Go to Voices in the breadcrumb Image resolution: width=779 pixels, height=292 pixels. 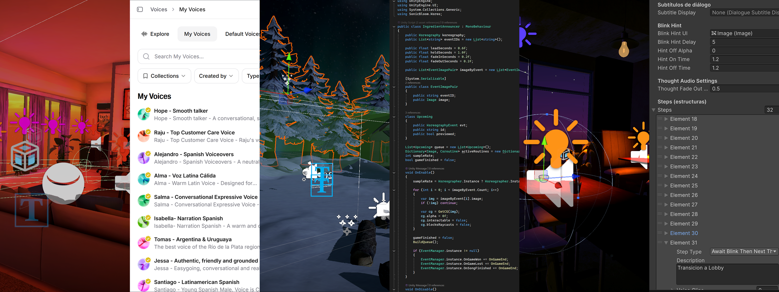(159, 9)
